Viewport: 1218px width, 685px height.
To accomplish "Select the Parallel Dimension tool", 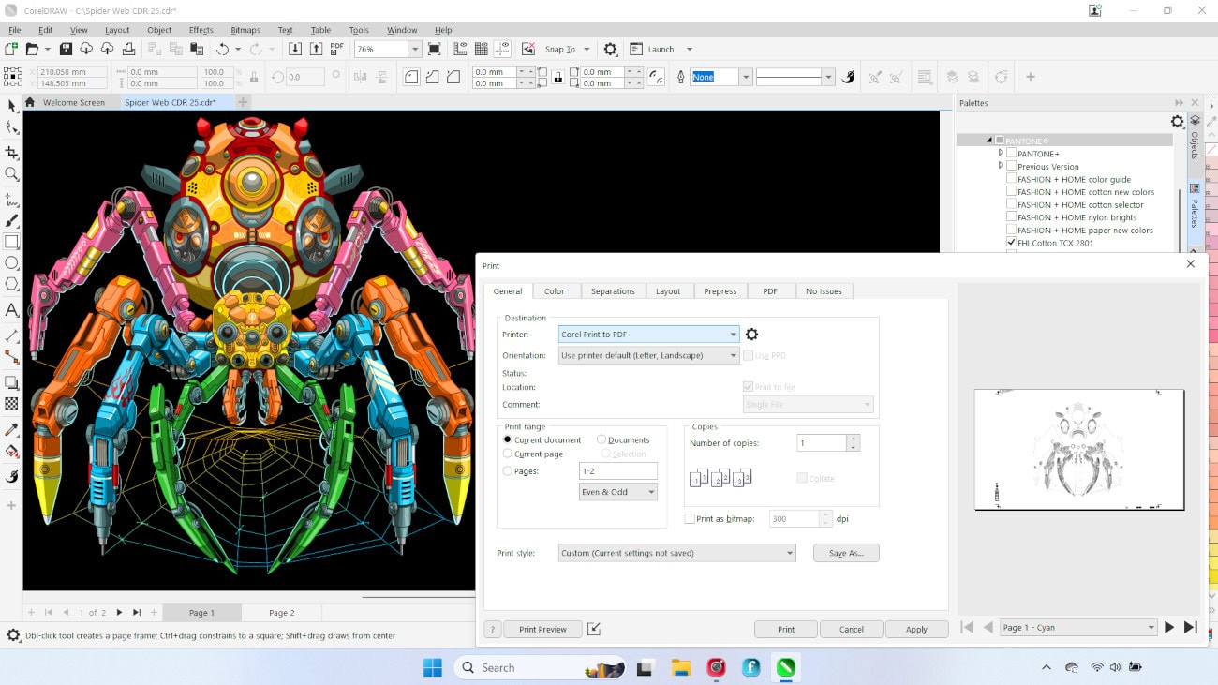I will [11, 335].
